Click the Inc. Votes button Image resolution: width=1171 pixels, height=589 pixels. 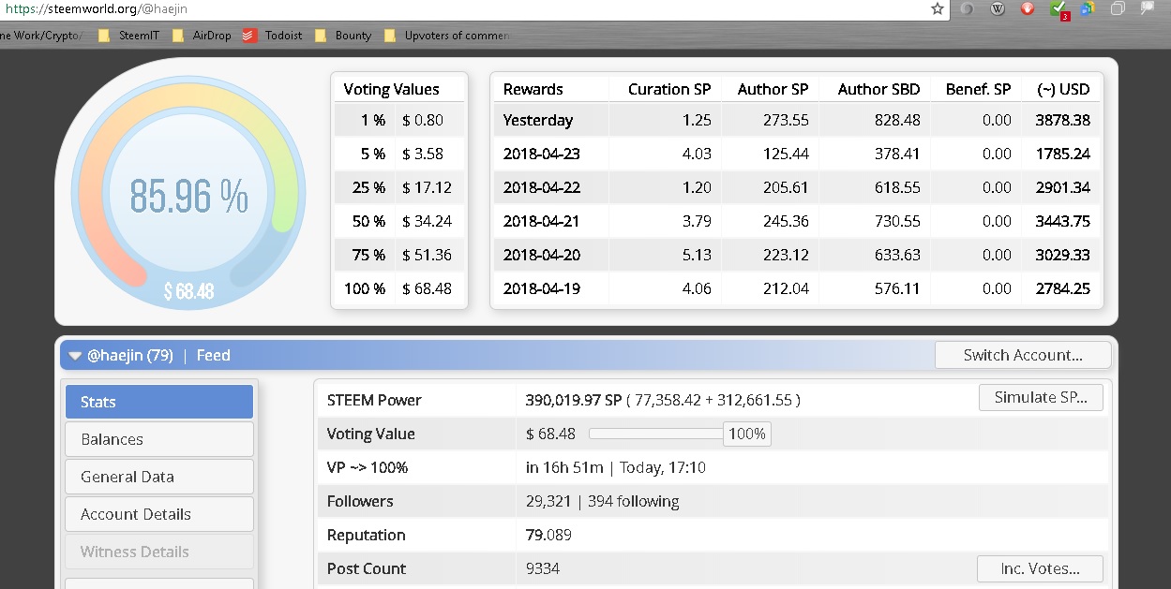click(1040, 568)
